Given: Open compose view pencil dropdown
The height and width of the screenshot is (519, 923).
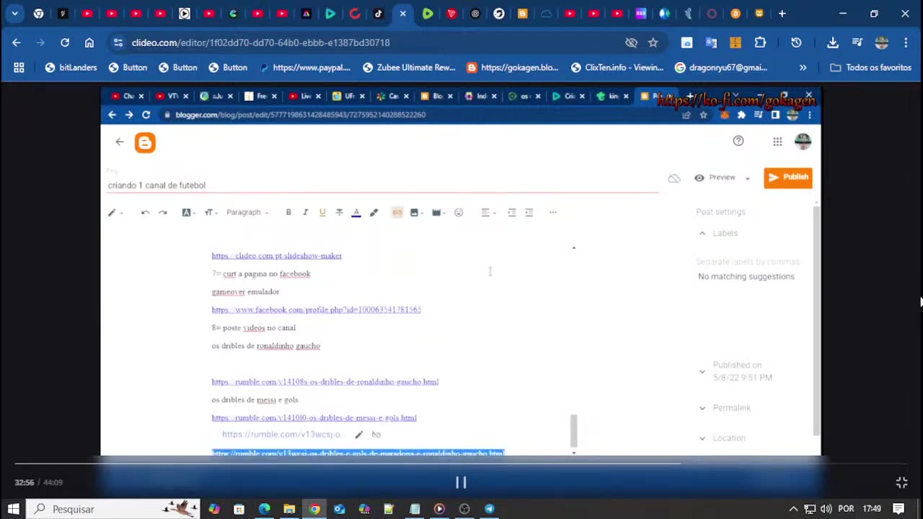Looking at the screenshot, I should point(115,213).
